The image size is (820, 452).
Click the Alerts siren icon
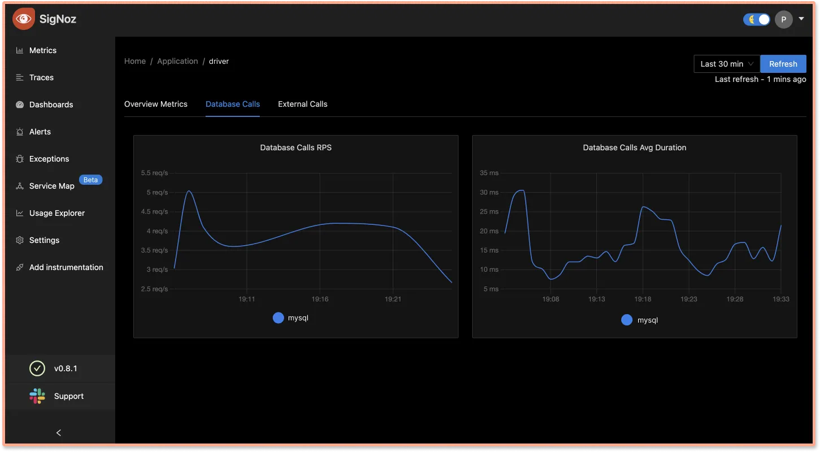point(20,132)
